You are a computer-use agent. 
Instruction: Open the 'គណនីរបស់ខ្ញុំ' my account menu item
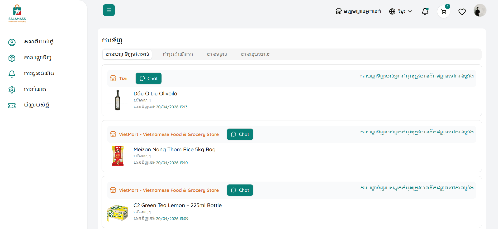click(x=39, y=42)
